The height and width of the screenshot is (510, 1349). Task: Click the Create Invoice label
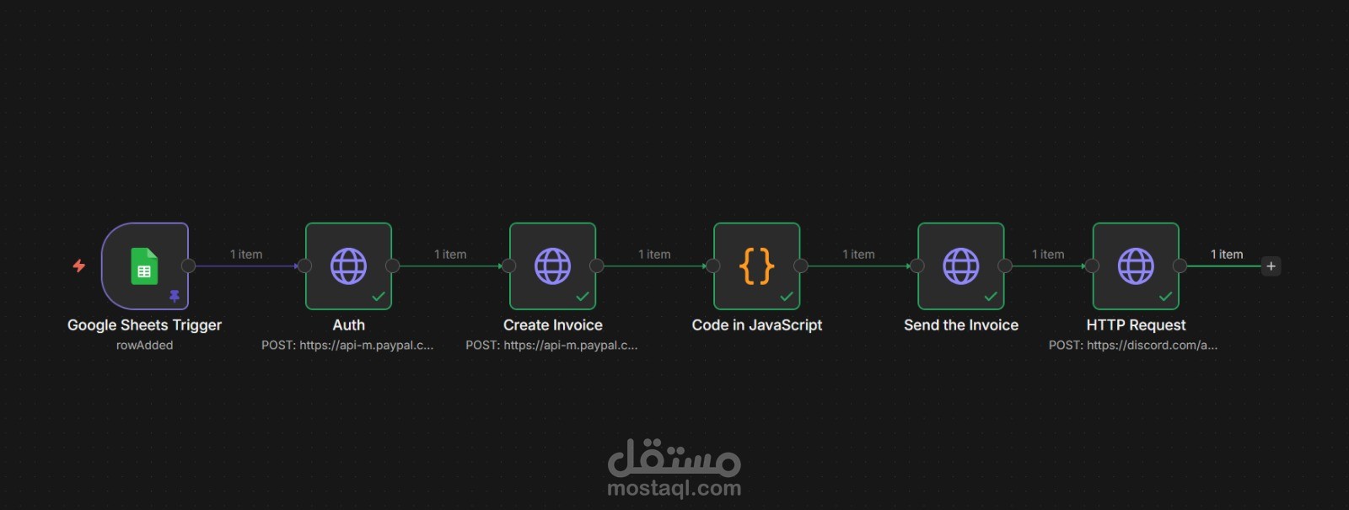tap(553, 325)
